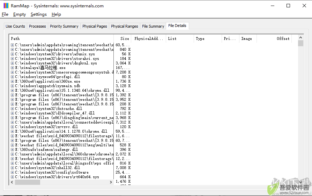This screenshot has height=196, width=312.
Task: Minimize the RamMap window
Action: click(273, 6)
